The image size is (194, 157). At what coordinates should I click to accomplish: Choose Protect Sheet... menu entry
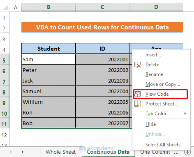[x=162, y=104]
